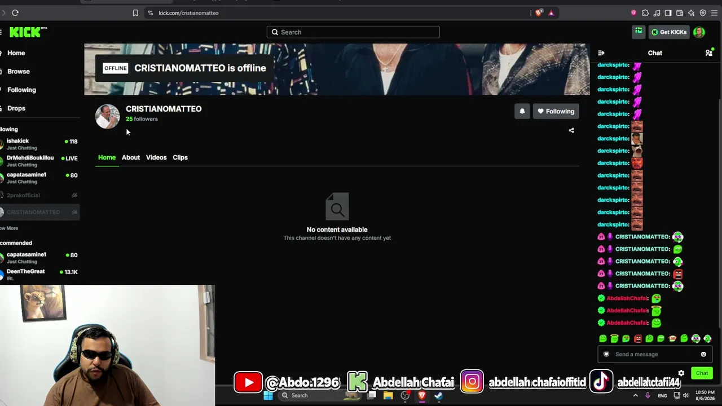
Task: Select CRISTIANOMATTEO in the sidebar list
Action: point(39,212)
